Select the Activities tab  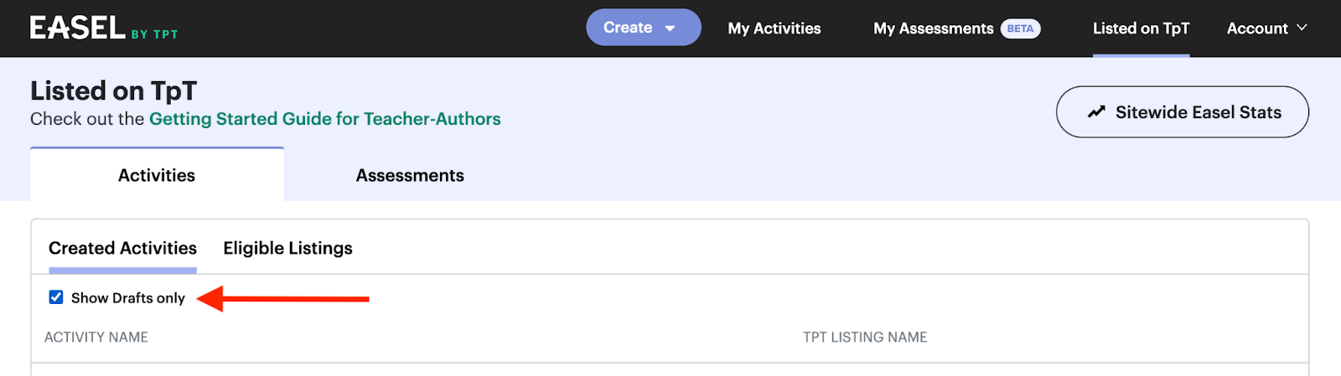(157, 175)
